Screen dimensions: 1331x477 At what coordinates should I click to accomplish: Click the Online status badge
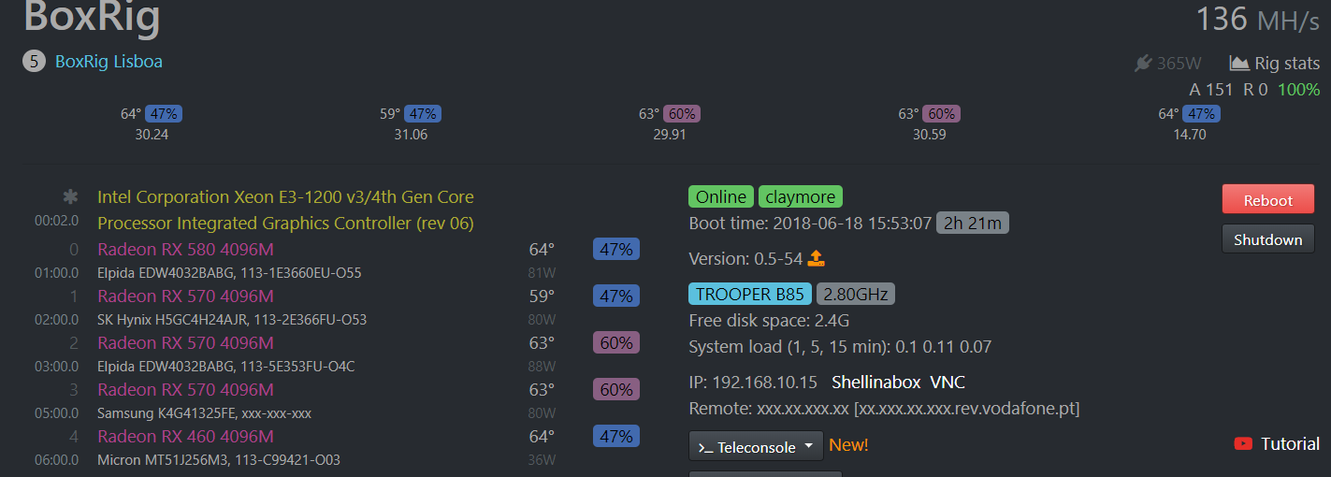pyautogui.click(x=721, y=196)
